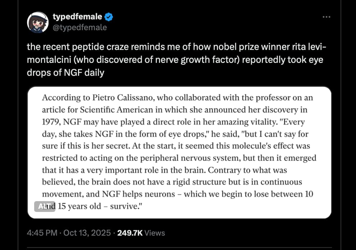The image size is (356, 250).
Task: Click the typedfemale display name
Action: [x=77, y=17]
